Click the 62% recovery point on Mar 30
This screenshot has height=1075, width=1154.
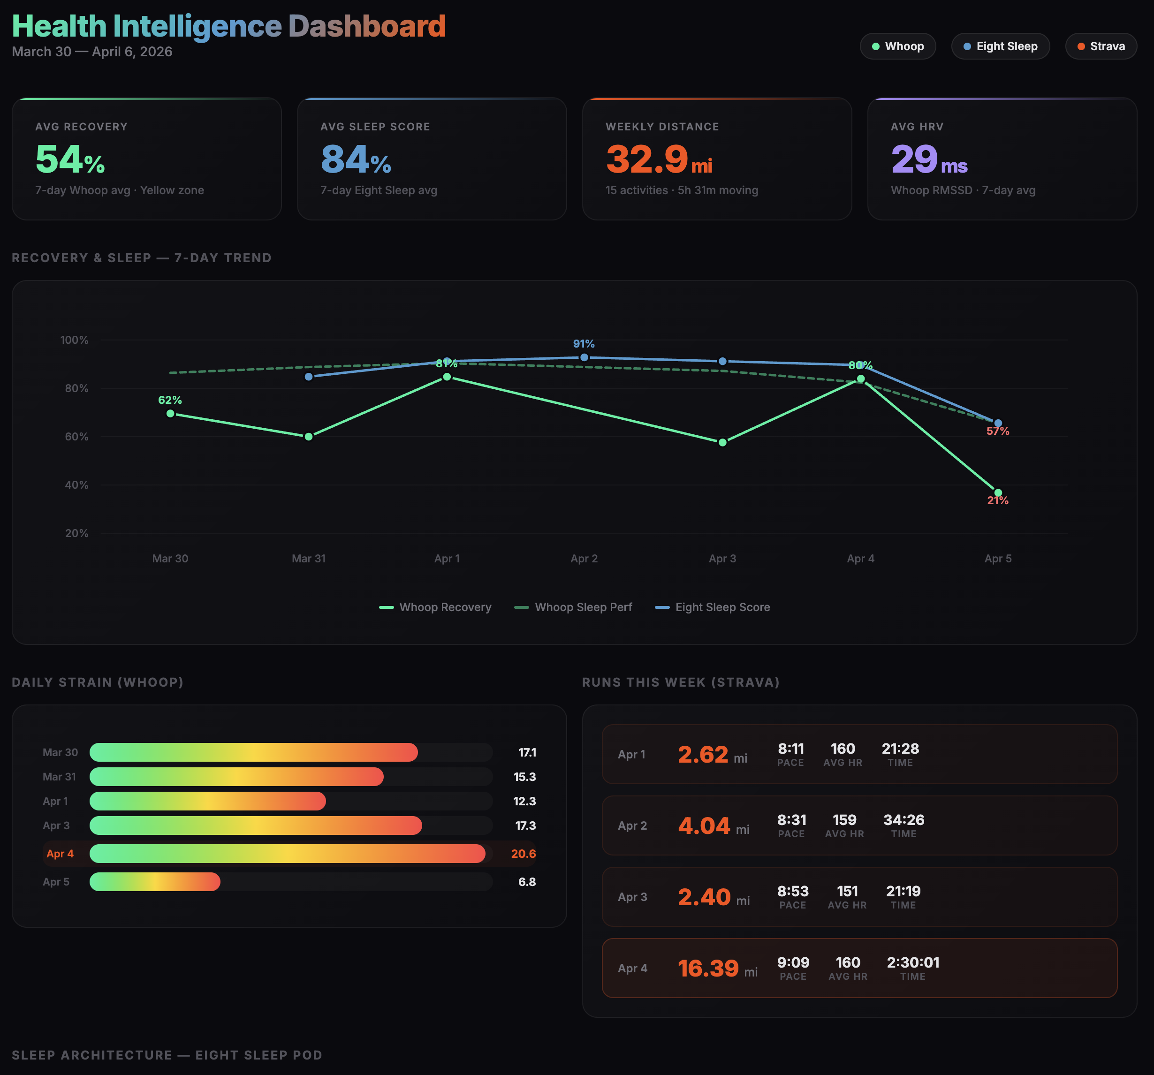click(x=171, y=413)
